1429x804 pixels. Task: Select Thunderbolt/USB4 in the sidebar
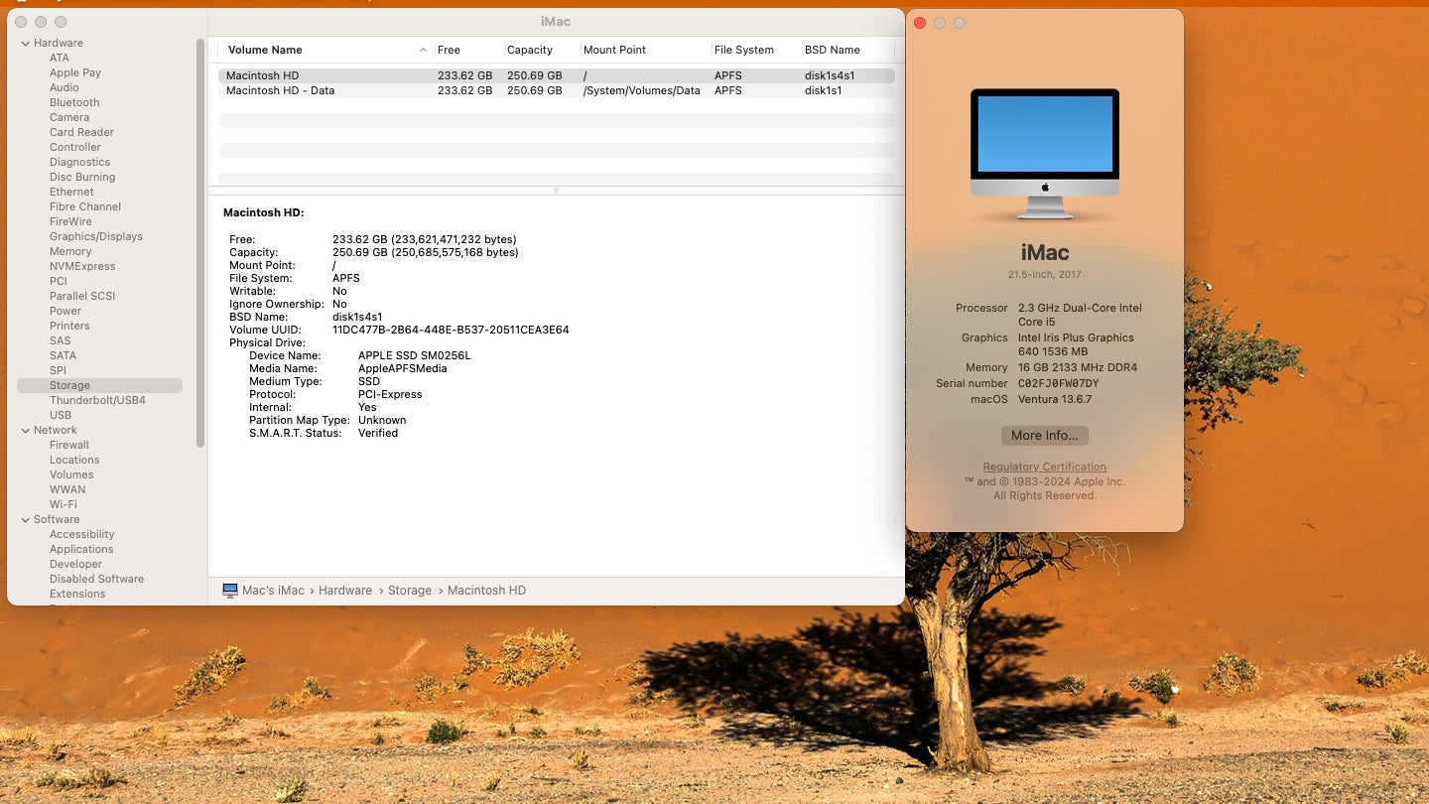point(97,400)
